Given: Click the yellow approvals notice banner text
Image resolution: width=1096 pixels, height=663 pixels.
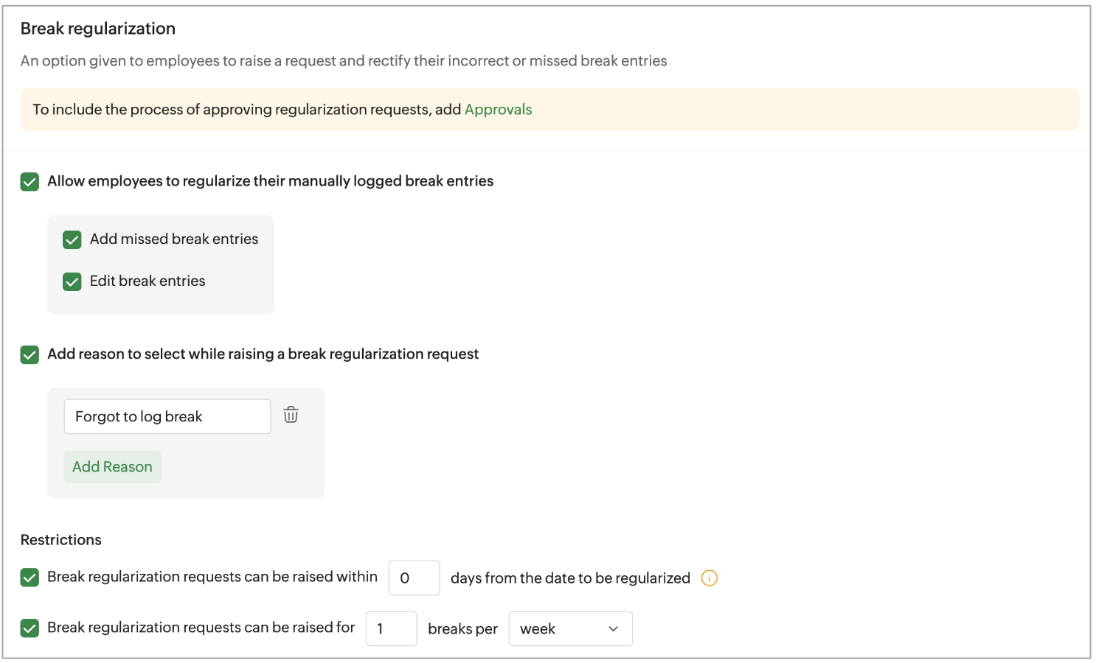Looking at the screenshot, I should (x=247, y=110).
